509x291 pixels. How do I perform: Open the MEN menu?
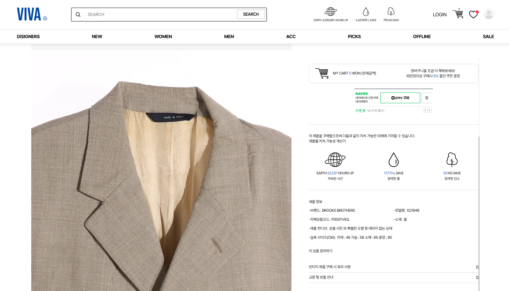coord(229,36)
